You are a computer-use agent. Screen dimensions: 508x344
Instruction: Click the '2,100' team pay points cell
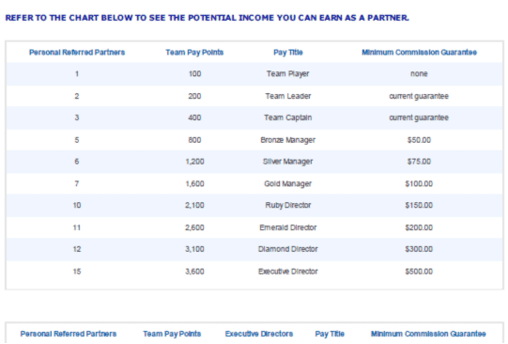pyautogui.click(x=194, y=205)
